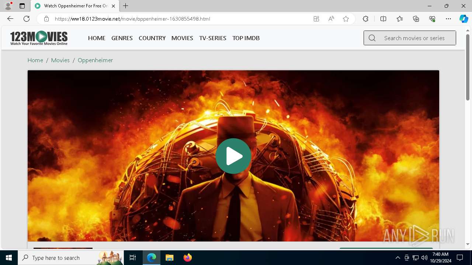
Task: Focus the Search movies or series field
Action: pyautogui.click(x=410, y=38)
